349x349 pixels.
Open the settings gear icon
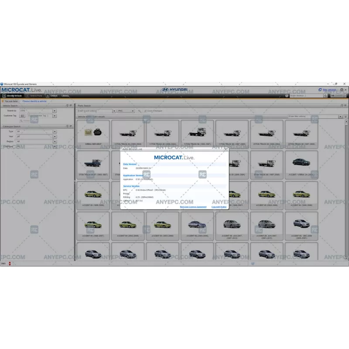click(x=342, y=90)
